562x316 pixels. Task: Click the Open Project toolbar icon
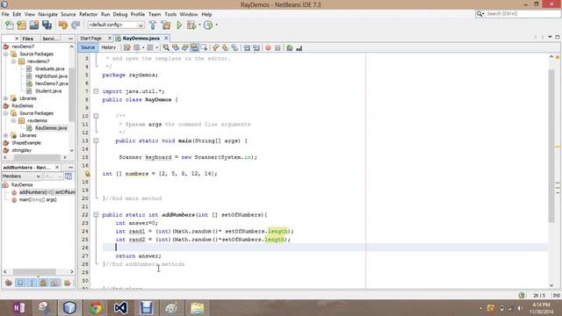34,25
